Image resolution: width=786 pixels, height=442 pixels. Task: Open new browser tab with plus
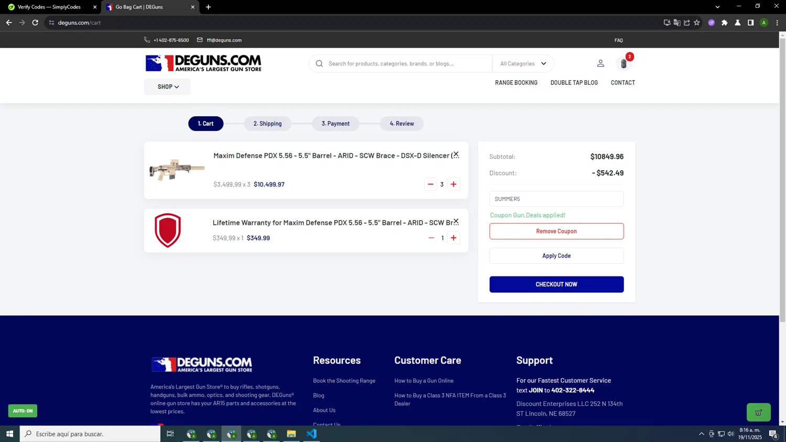pyautogui.click(x=208, y=7)
